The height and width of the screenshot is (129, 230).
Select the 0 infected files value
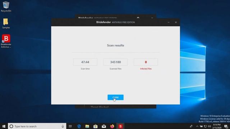tap(146, 62)
